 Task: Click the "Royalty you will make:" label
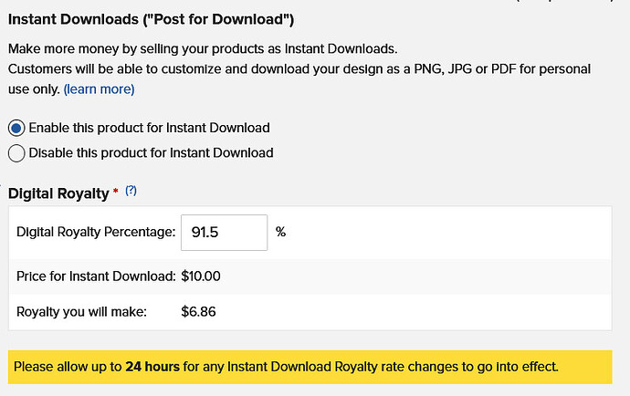pos(81,312)
